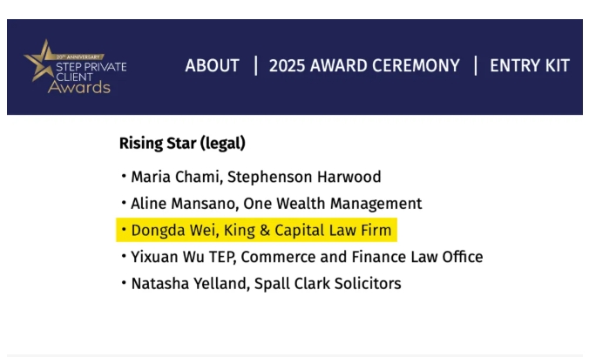Click on "Stephenson Harwood" firm text
589x357 pixels.
click(x=304, y=178)
